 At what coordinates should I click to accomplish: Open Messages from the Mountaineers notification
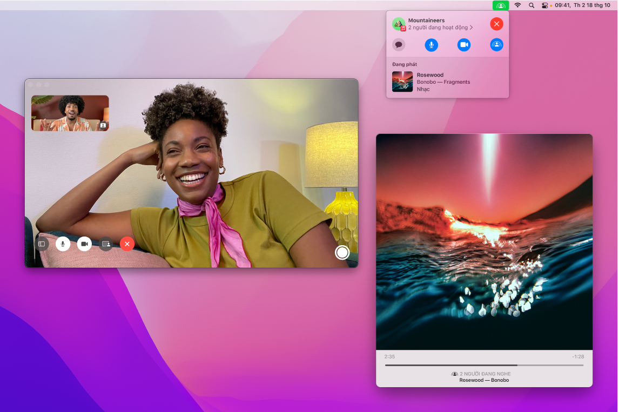[x=399, y=45]
